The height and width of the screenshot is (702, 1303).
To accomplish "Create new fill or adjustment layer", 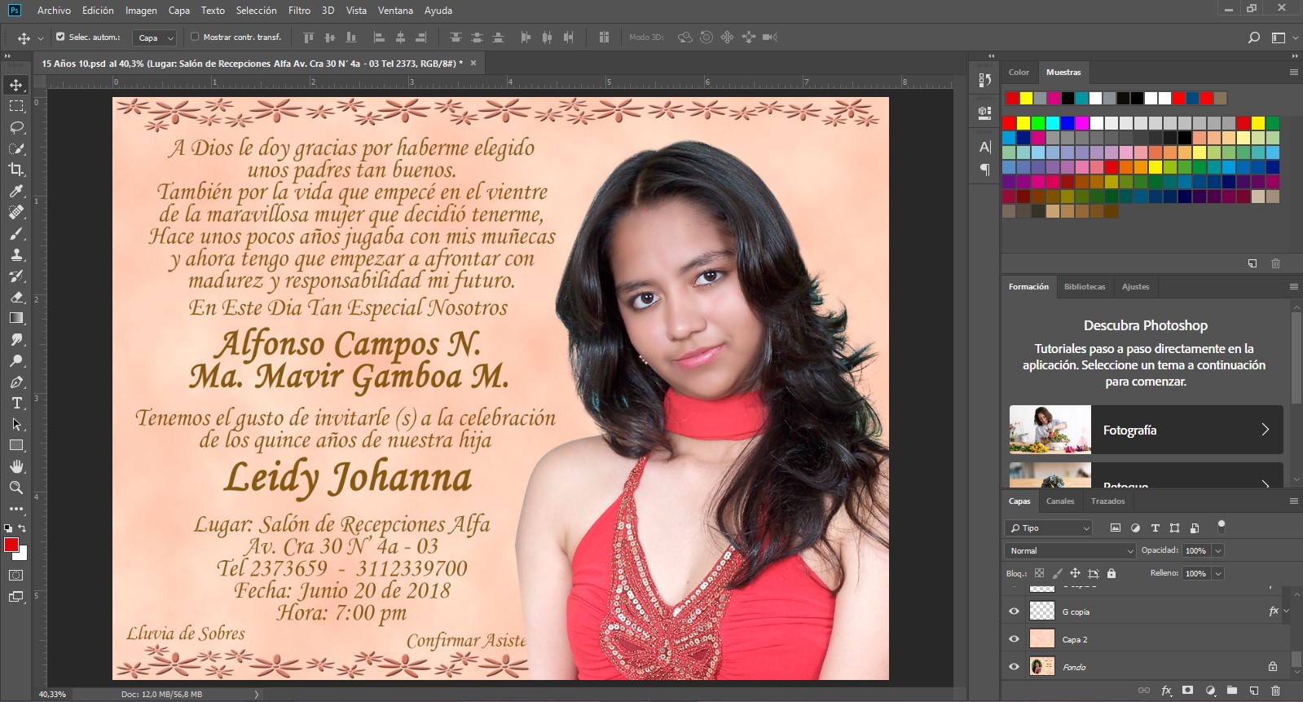I will tap(1210, 691).
